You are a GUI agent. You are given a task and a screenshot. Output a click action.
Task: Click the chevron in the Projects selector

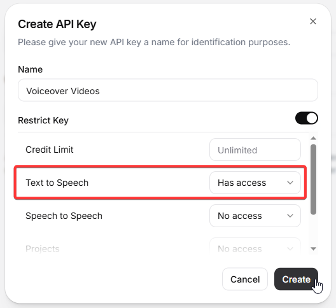pyautogui.click(x=290, y=249)
